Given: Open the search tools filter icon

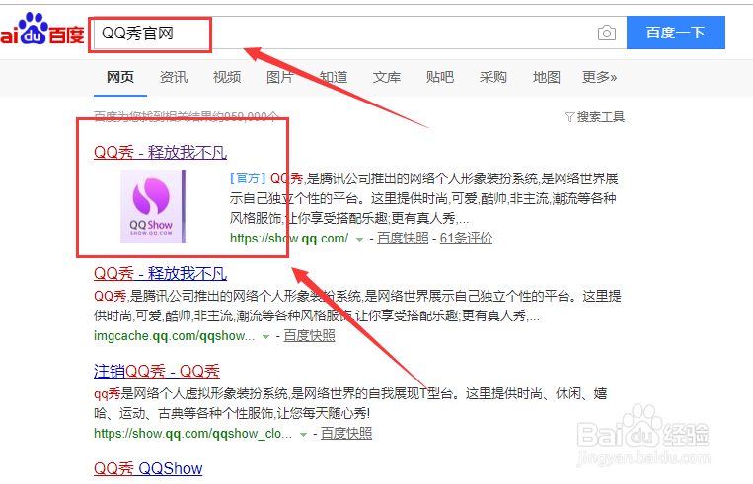Looking at the screenshot, I should pyautogui.click(x=569, y=117).
